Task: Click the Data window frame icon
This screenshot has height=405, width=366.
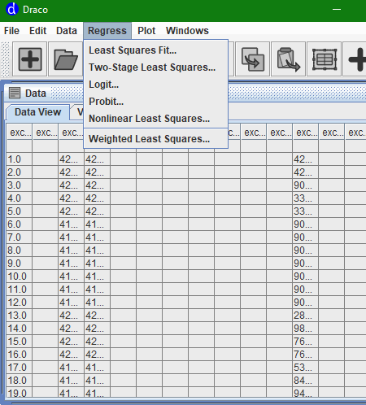Action: point(15,93)
